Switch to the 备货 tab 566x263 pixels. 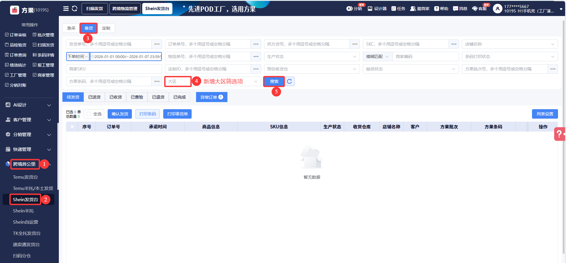click(89, 28)
